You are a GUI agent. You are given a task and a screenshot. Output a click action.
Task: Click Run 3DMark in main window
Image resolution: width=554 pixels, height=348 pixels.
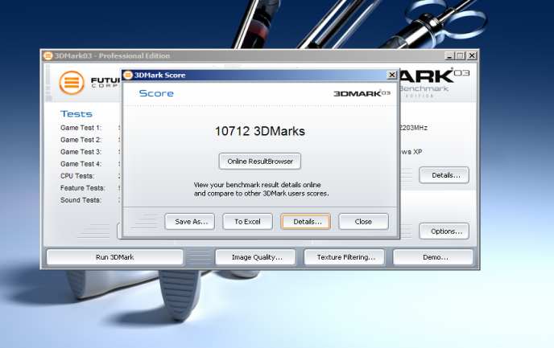click(x=115, y=257)
